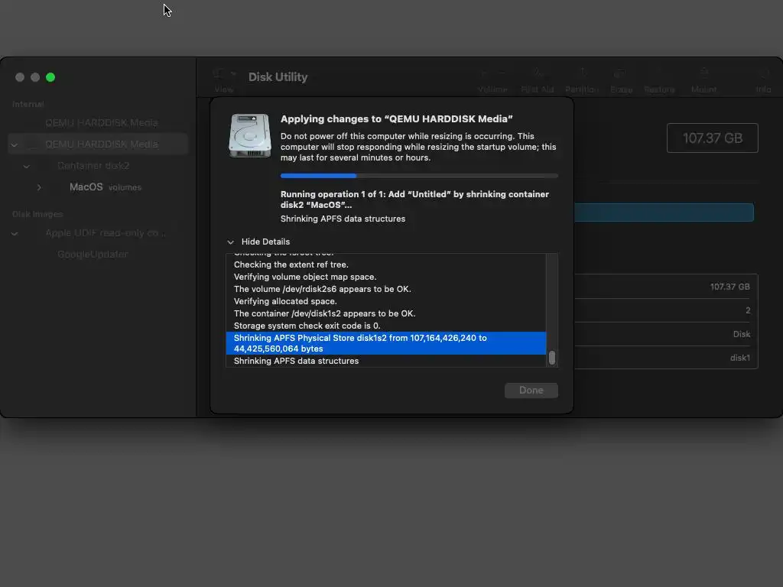The width and height of the screenshot is (783, 587).
Task: Click the child count value "2"
Action: tap(748, 310)
